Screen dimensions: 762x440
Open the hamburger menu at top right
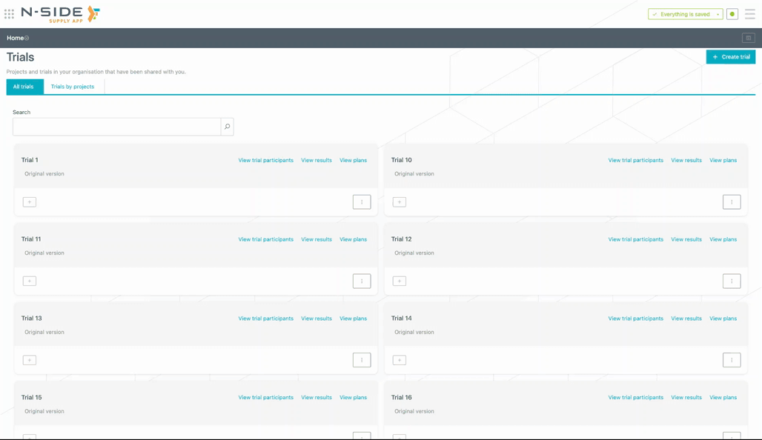[749, 14]
